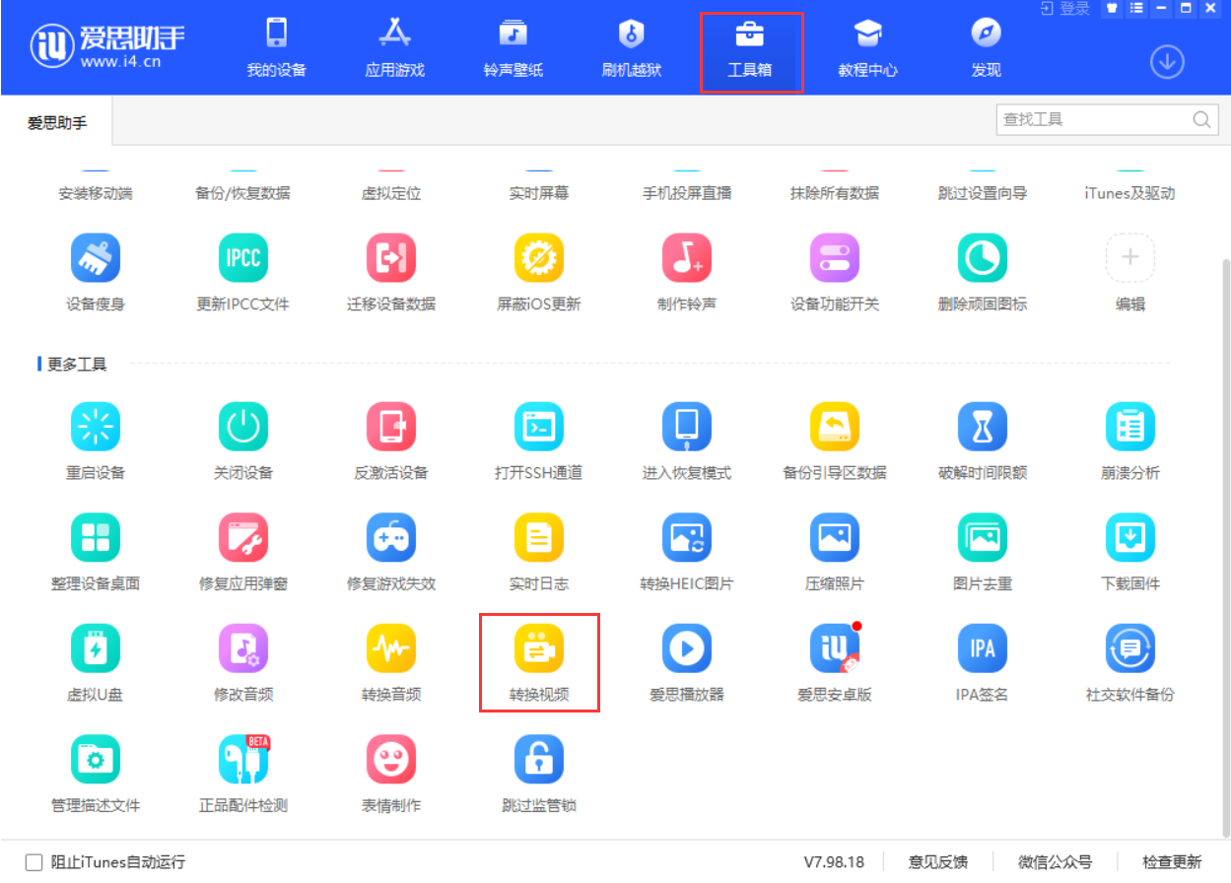Click the search magnifier icon
This screenshot has height=883, width=1231.
(1201, 120)
